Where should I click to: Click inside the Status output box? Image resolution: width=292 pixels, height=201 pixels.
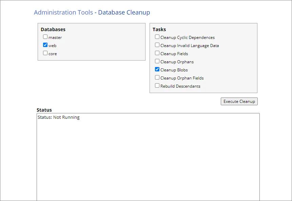click(148, 157)
